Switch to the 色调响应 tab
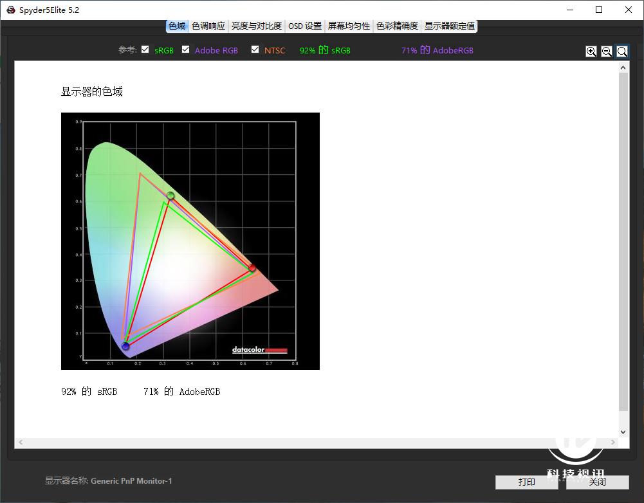The height and width of the screenshot is (503, 644). point(208,26)
